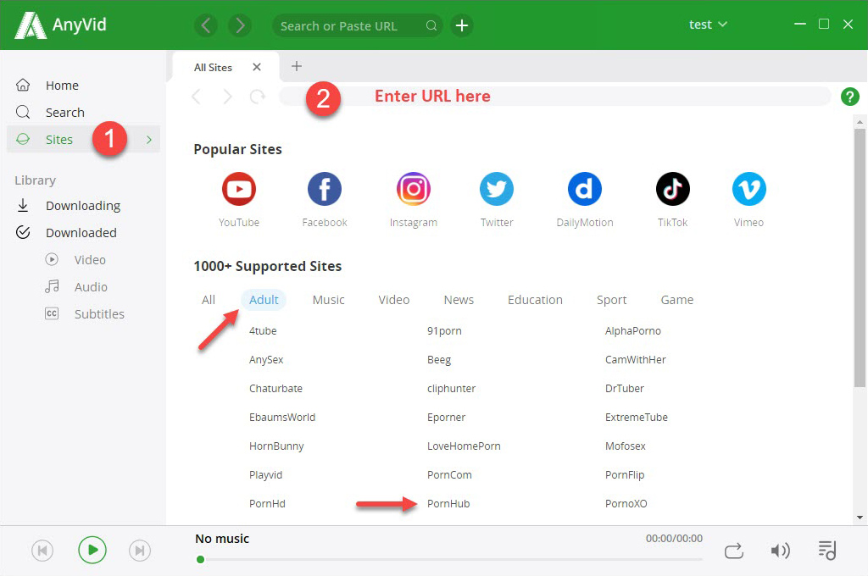The image size is (868, 576).
Task: Open help with the question mark icon
Action: click(x=849, y=97)
